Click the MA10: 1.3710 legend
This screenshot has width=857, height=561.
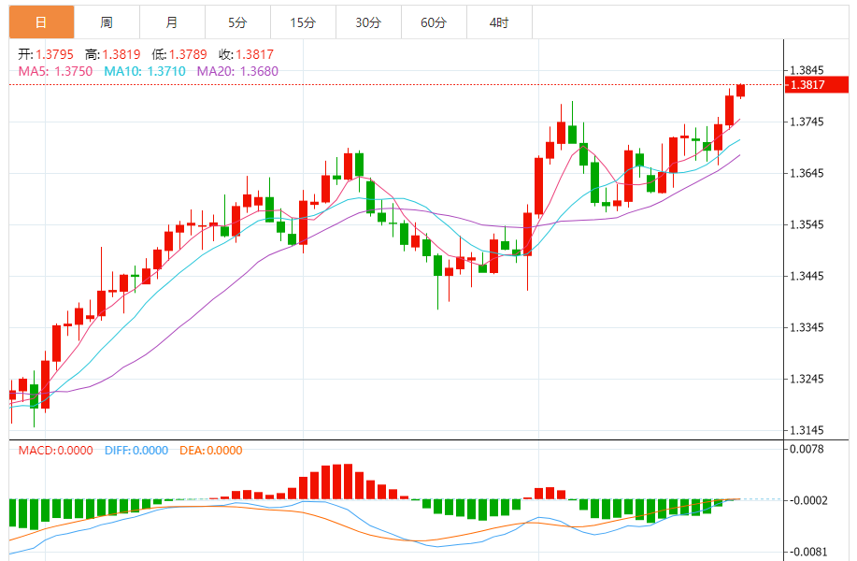point(145,71)
